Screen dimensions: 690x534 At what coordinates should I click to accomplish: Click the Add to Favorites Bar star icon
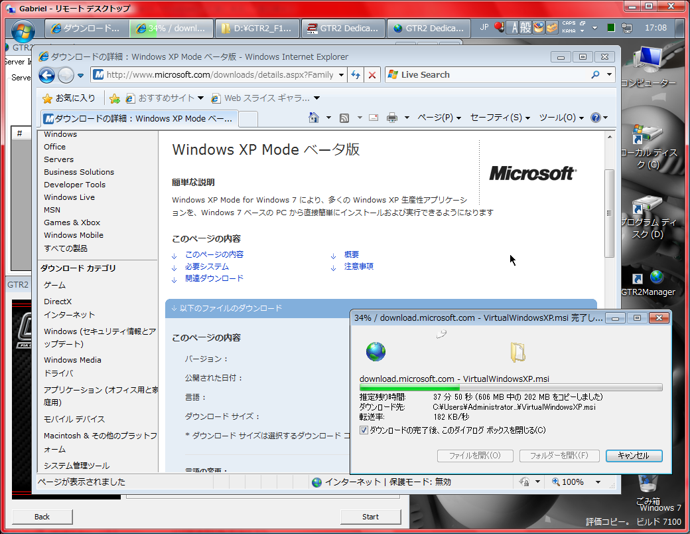[x=114, y=98]
